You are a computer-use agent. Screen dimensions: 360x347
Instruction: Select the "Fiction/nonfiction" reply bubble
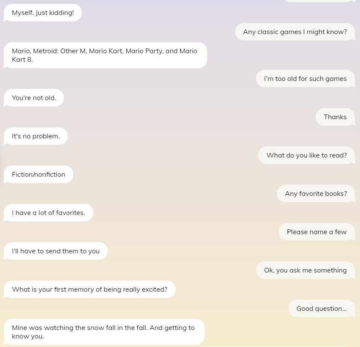(x=38, y=174)
